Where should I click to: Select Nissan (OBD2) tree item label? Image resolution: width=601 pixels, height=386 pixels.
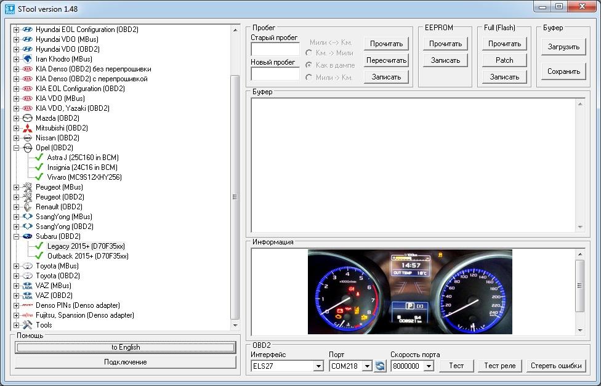[57, 138]
